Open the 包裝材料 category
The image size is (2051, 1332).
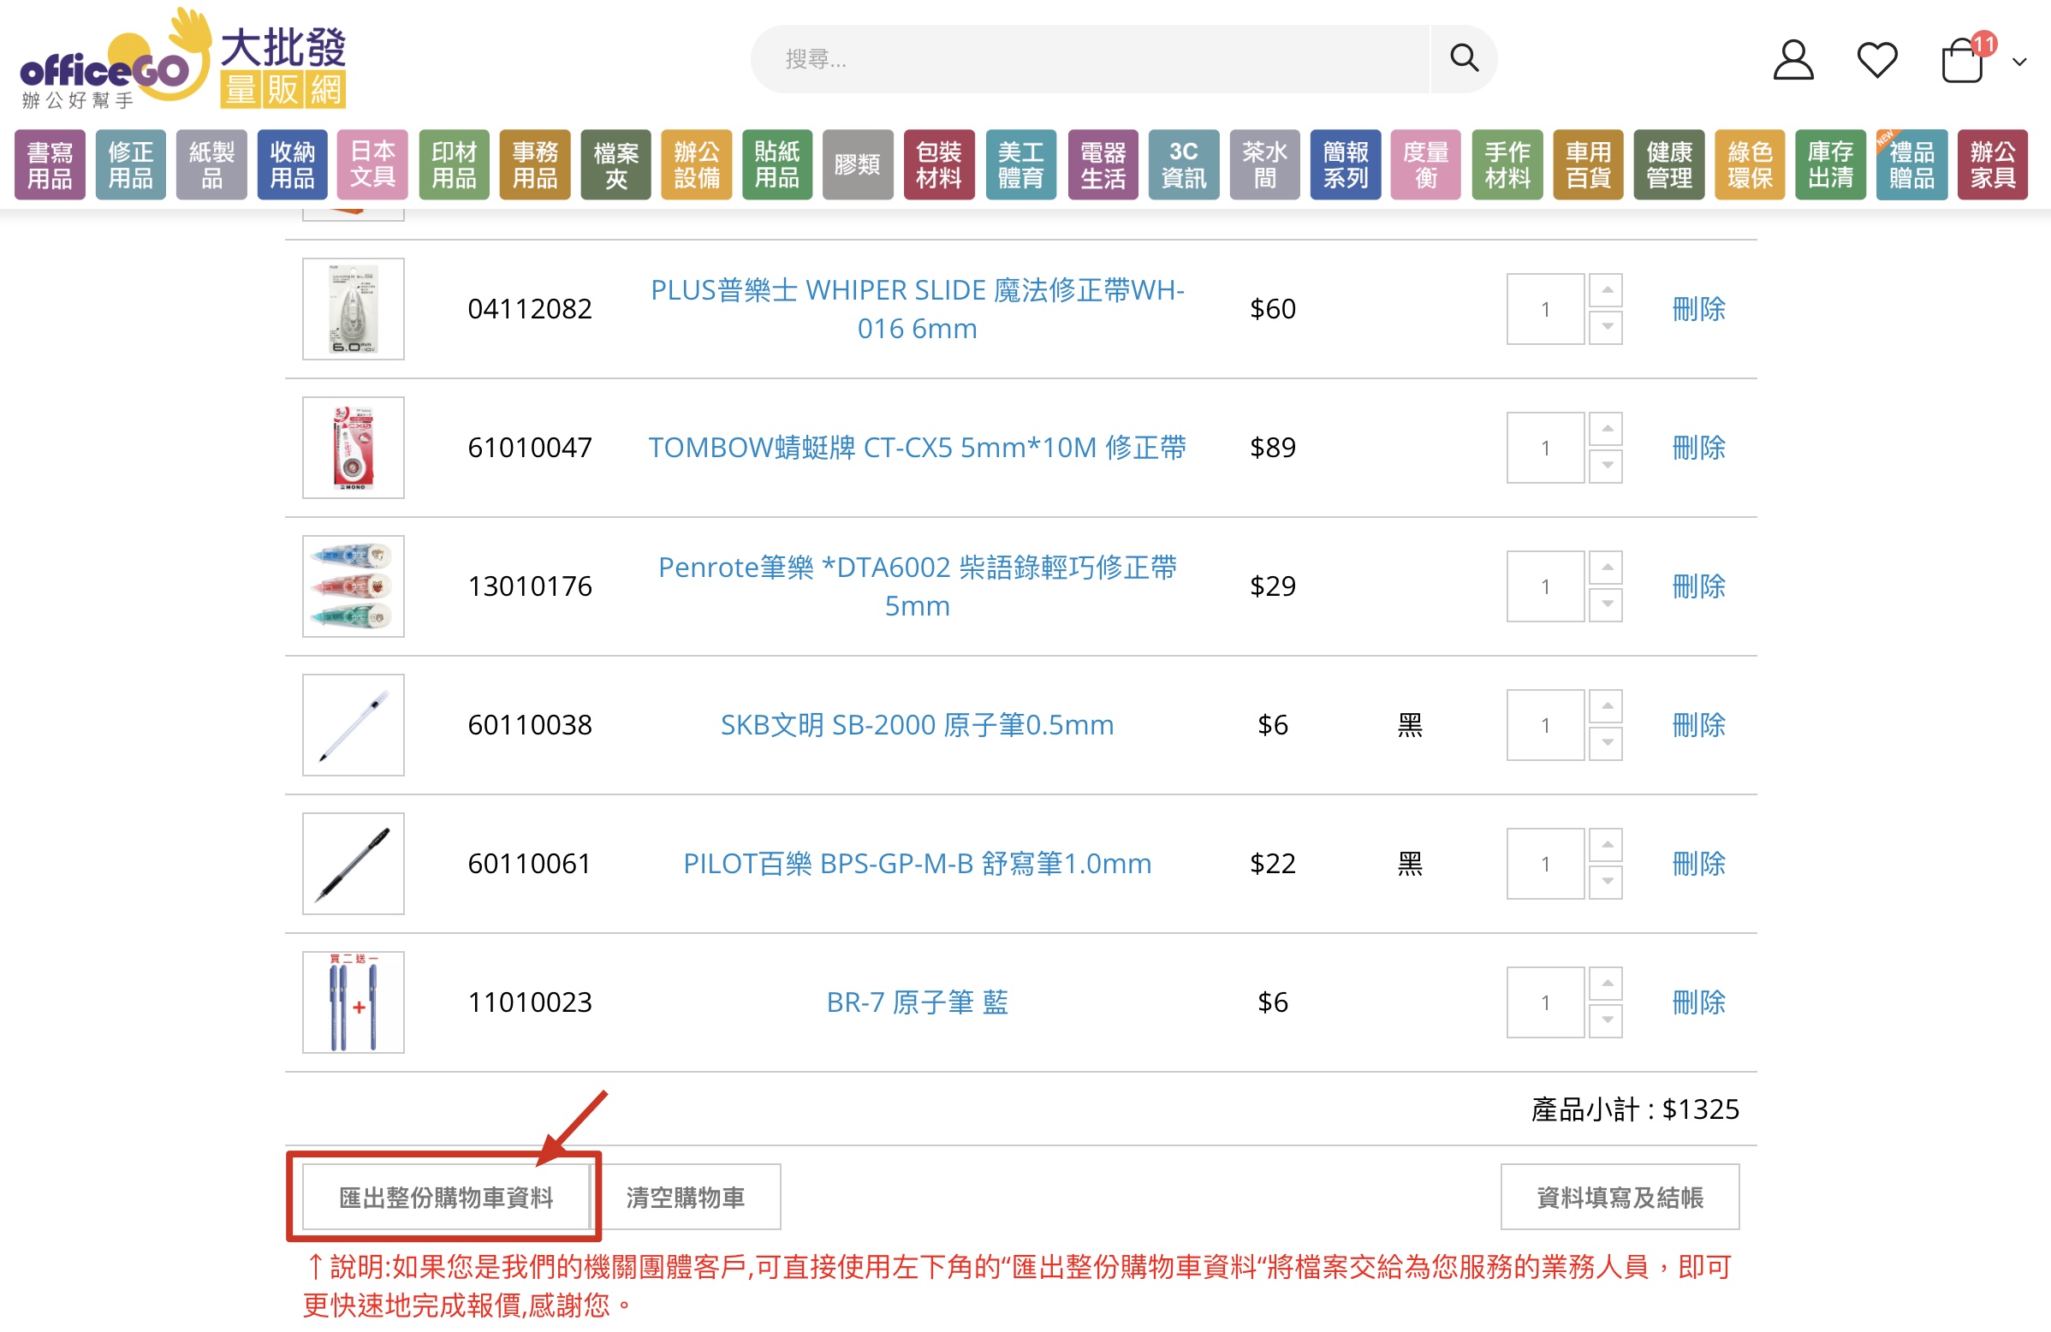coord(939,164)
